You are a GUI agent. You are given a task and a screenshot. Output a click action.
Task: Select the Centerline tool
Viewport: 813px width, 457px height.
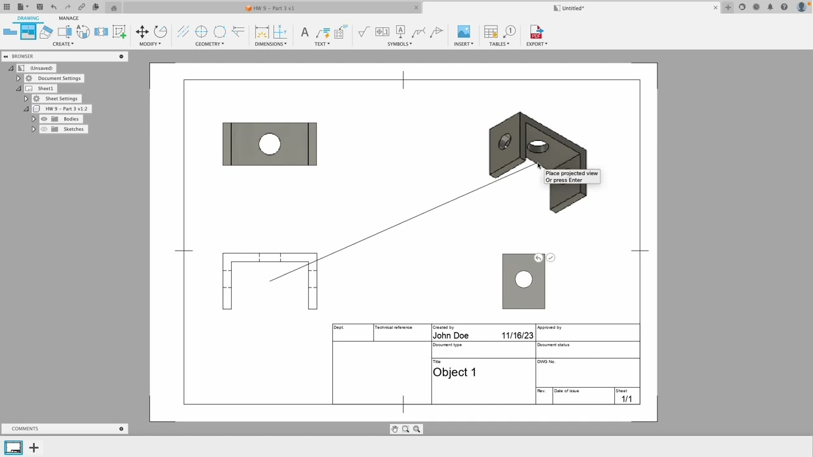tap(183, 32)
